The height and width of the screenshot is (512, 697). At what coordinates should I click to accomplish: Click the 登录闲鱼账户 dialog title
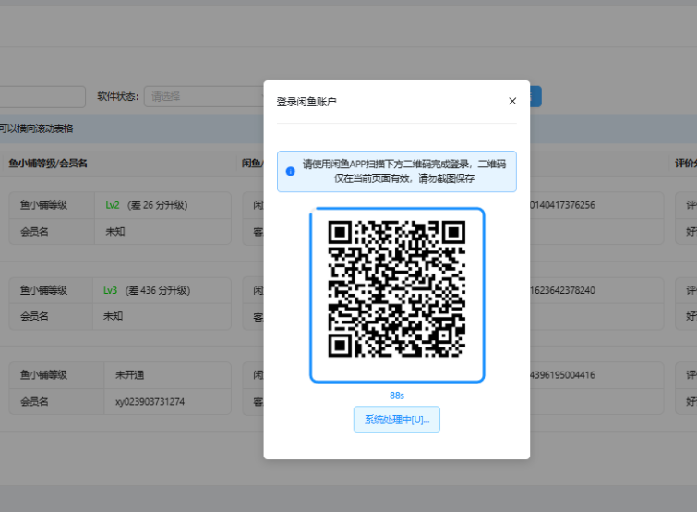(x=306, y=102)
